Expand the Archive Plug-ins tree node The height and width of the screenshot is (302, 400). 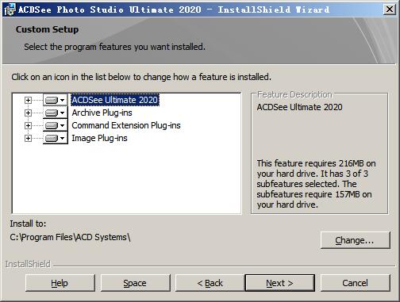(28, 113)
